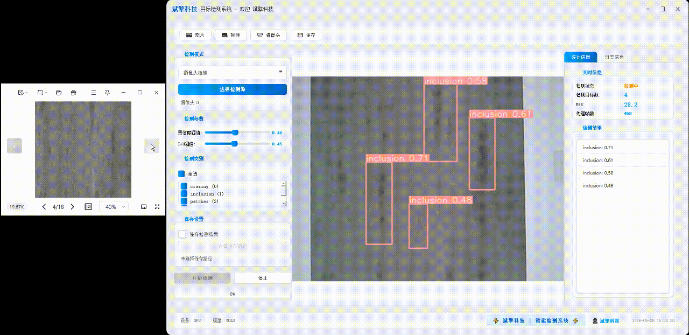Open the 40% zoom level dropdown
This screenshot has width=689, height=335.
point(114,207)
